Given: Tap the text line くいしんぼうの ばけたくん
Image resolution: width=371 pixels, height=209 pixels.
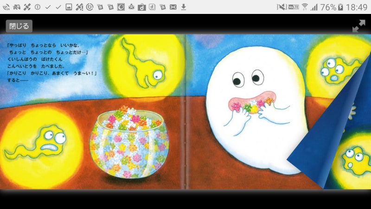Looking at the screenshot, I should (x=35, y=59).
